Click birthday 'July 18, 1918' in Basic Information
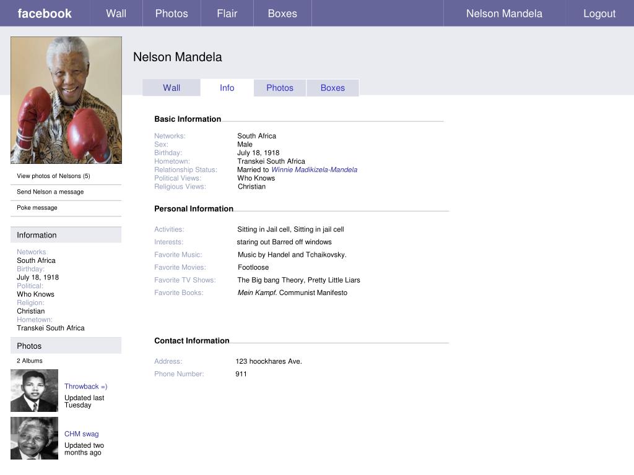Screen dimensions: 634x475 258,153
